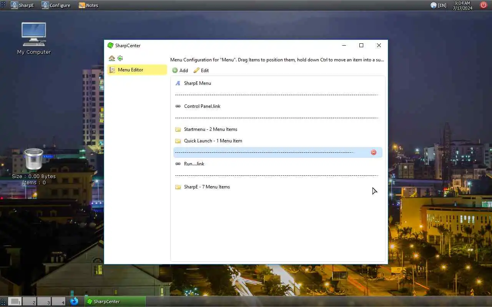492x307 pixels.
Task: Click the Firefox icon in the taskbar
Action: pyautogui.click(x=74, y=301)
